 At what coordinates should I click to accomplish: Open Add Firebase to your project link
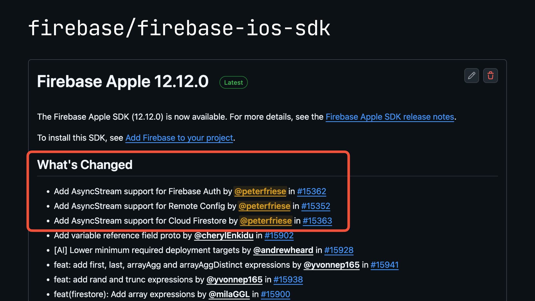pyautogui.click(x=179, y=138)
